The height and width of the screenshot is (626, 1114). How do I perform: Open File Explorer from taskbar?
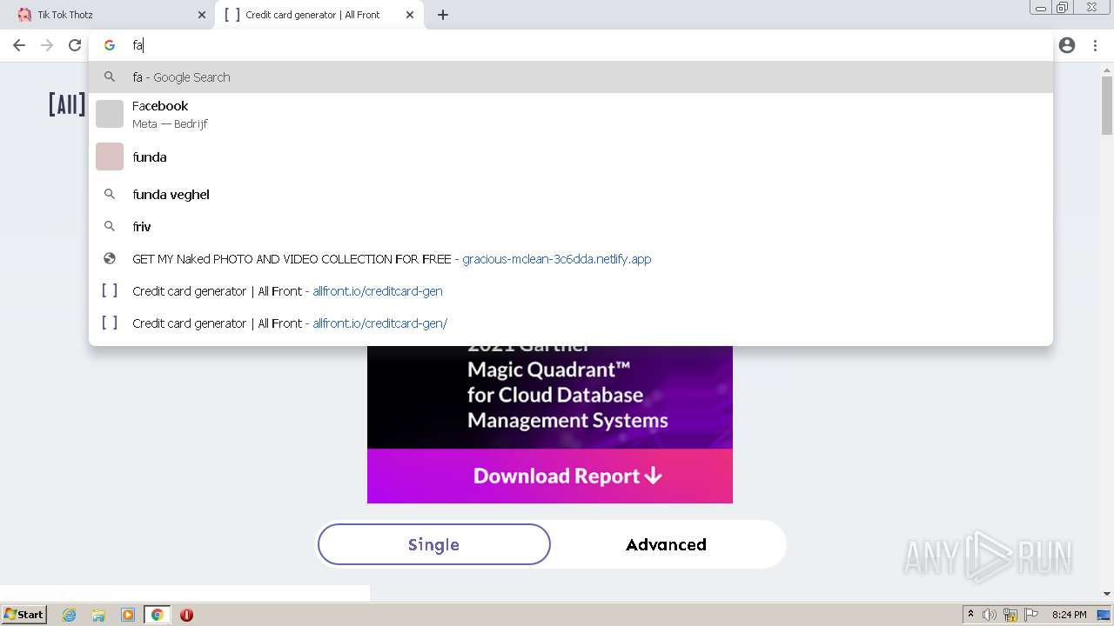tap(98, 615)
